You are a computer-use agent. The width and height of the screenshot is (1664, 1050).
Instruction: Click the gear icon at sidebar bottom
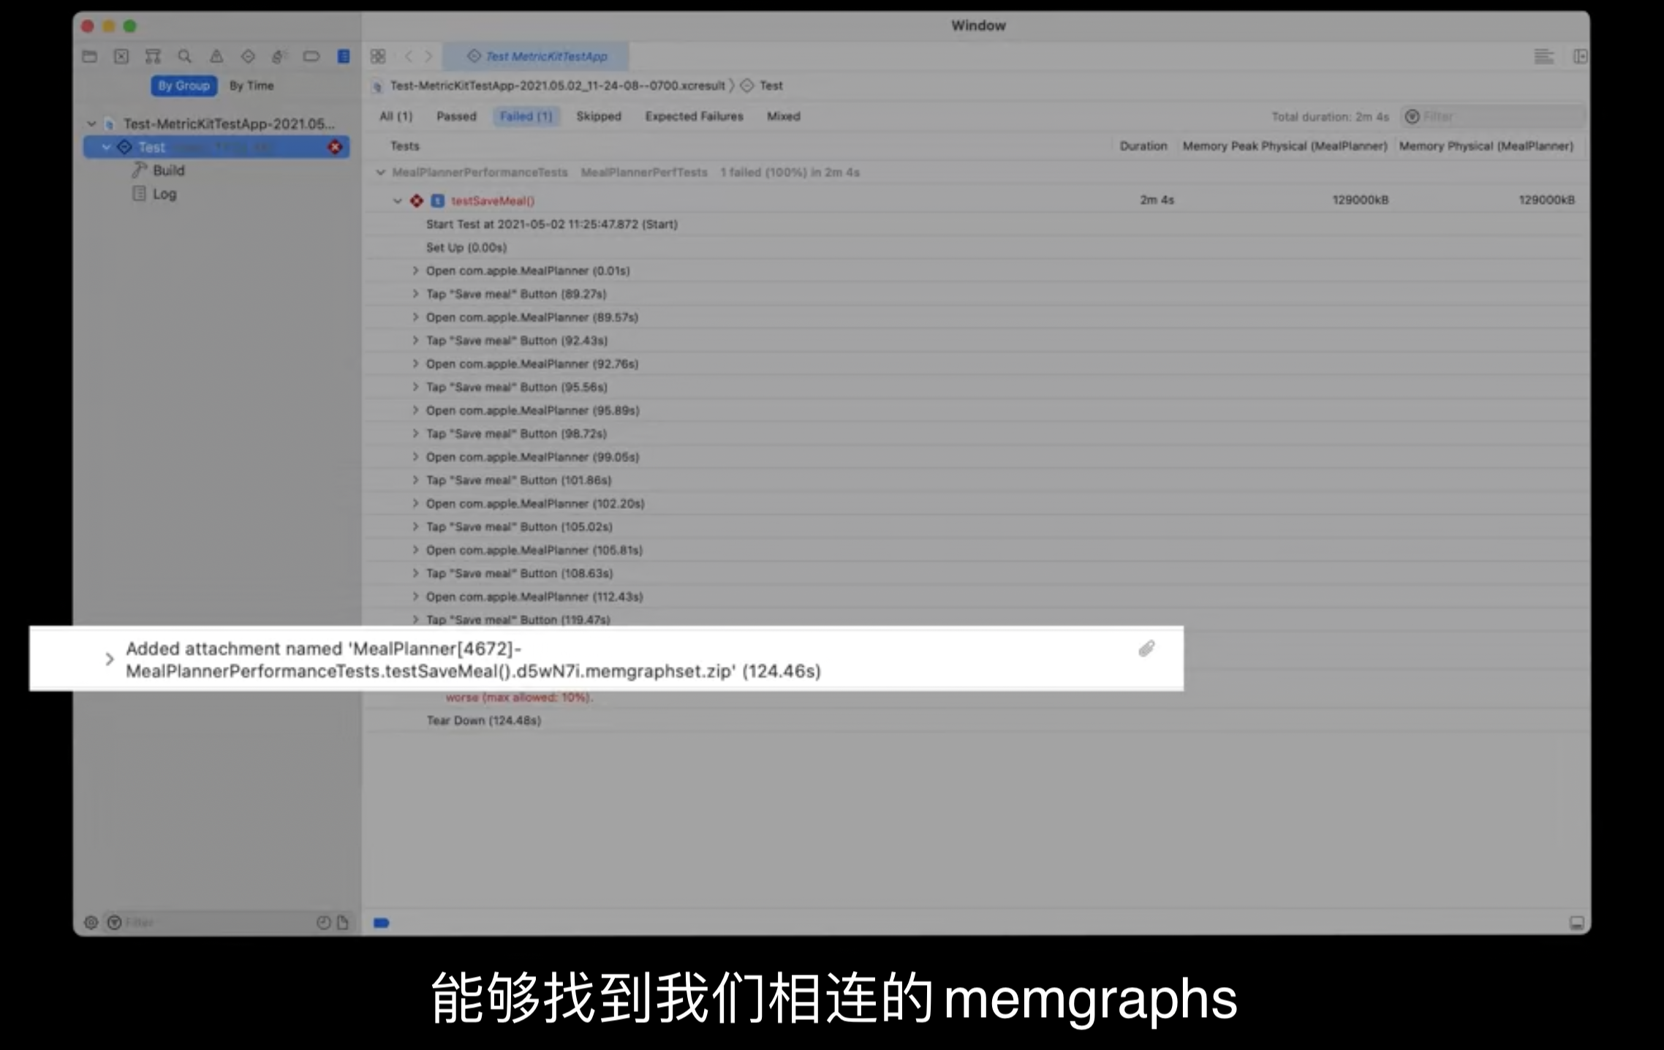coord(91,922)
